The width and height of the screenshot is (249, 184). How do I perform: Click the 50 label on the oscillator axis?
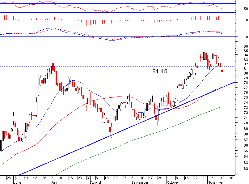click(x=246, y=9)
